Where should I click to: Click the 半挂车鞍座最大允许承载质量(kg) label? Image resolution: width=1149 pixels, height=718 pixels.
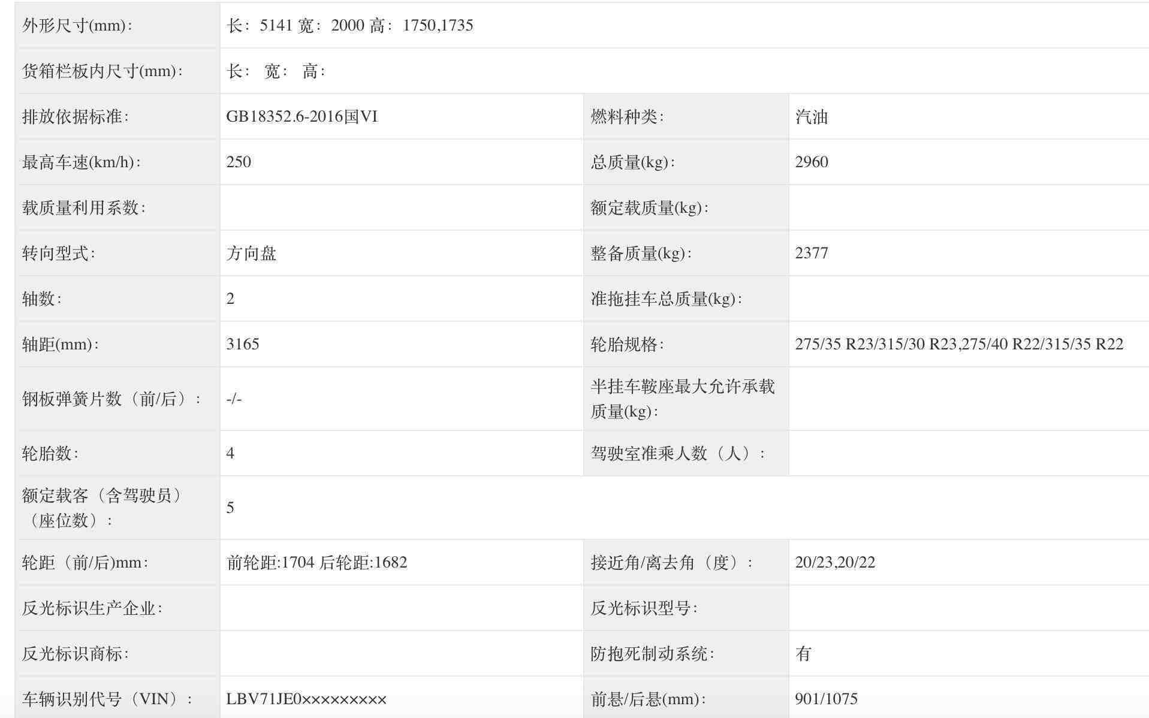pos(683,399)
